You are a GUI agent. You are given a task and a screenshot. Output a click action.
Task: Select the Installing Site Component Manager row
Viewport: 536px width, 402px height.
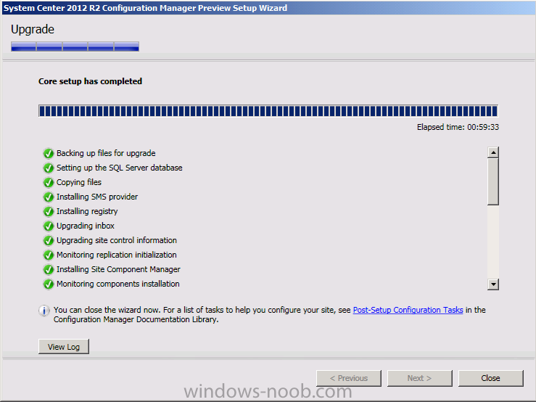pos(112,270)
